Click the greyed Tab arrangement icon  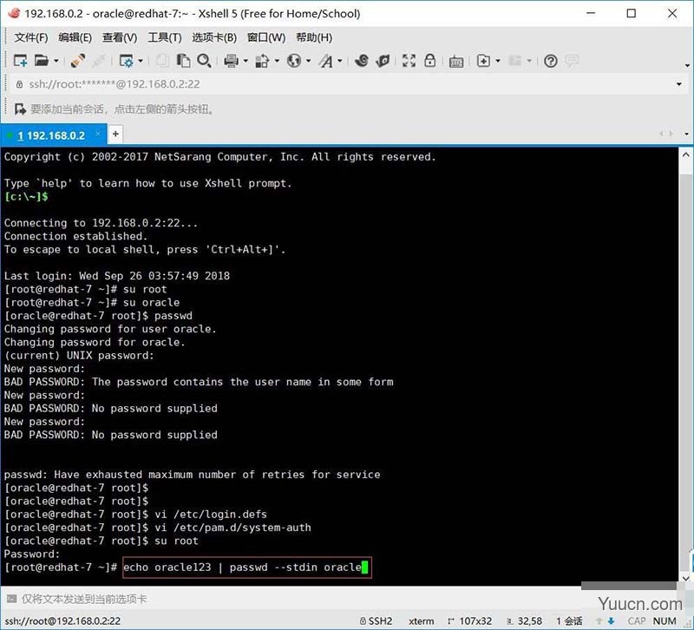tap(514, 61)
